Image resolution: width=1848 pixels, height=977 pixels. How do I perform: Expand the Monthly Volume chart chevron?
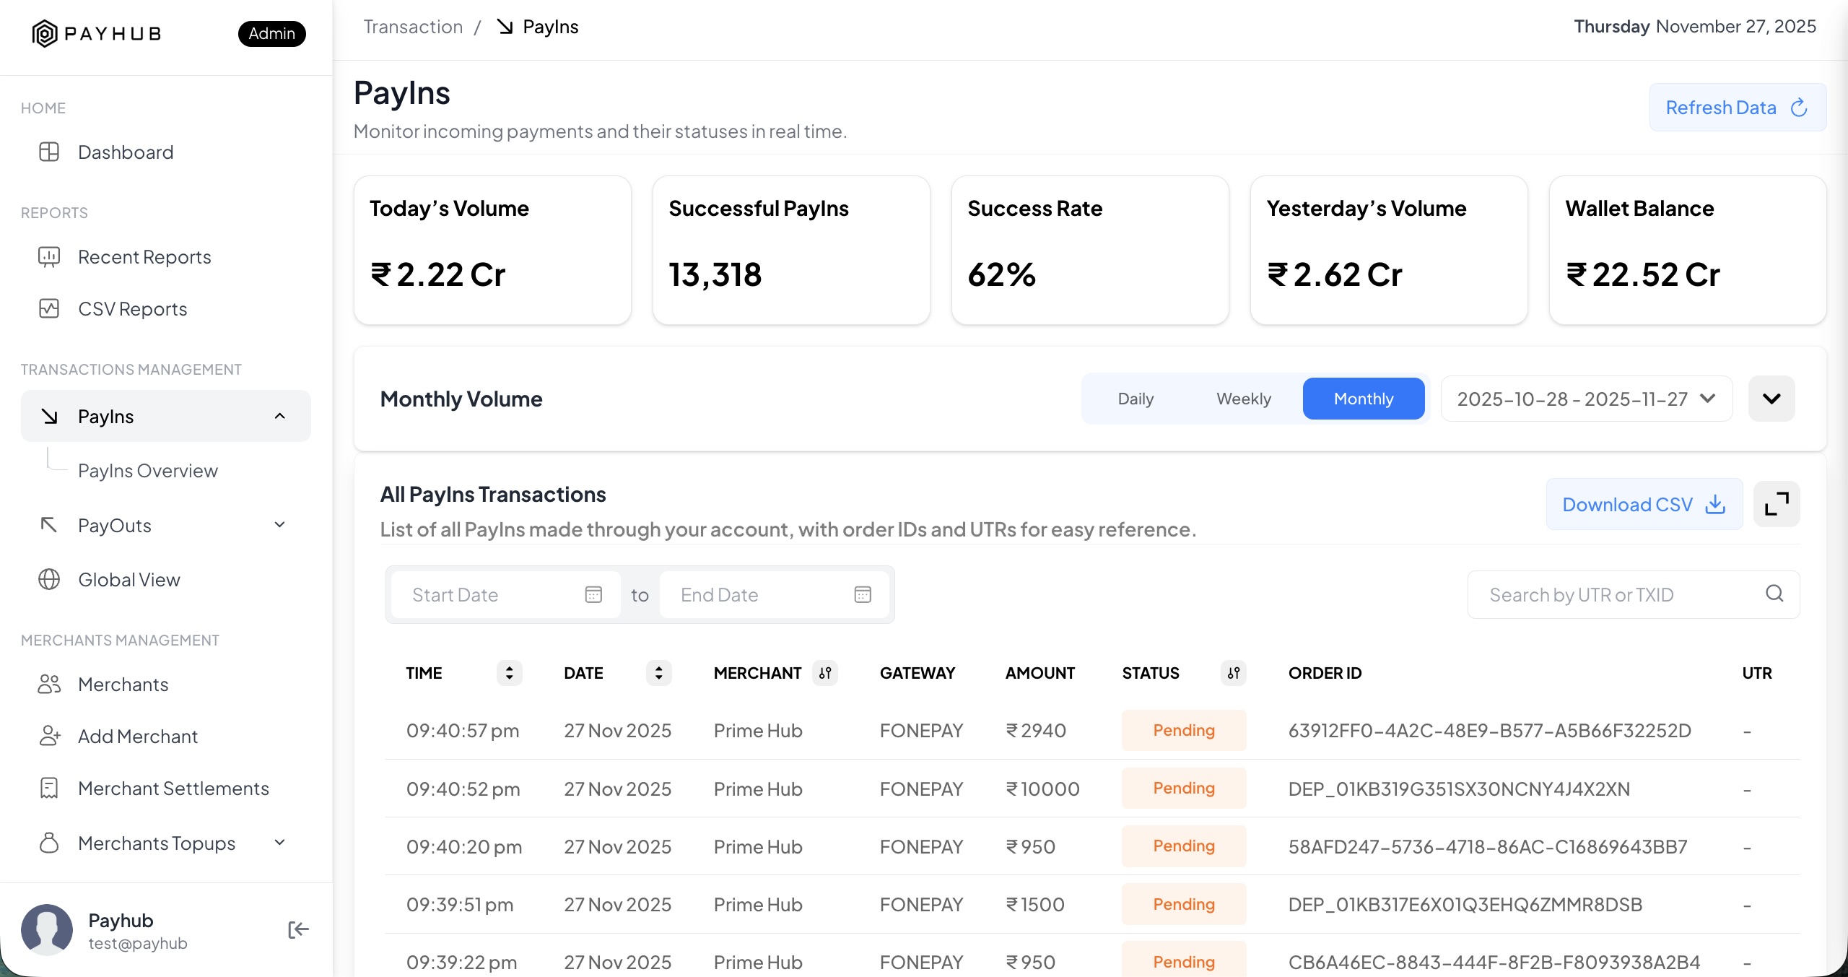1771,399
